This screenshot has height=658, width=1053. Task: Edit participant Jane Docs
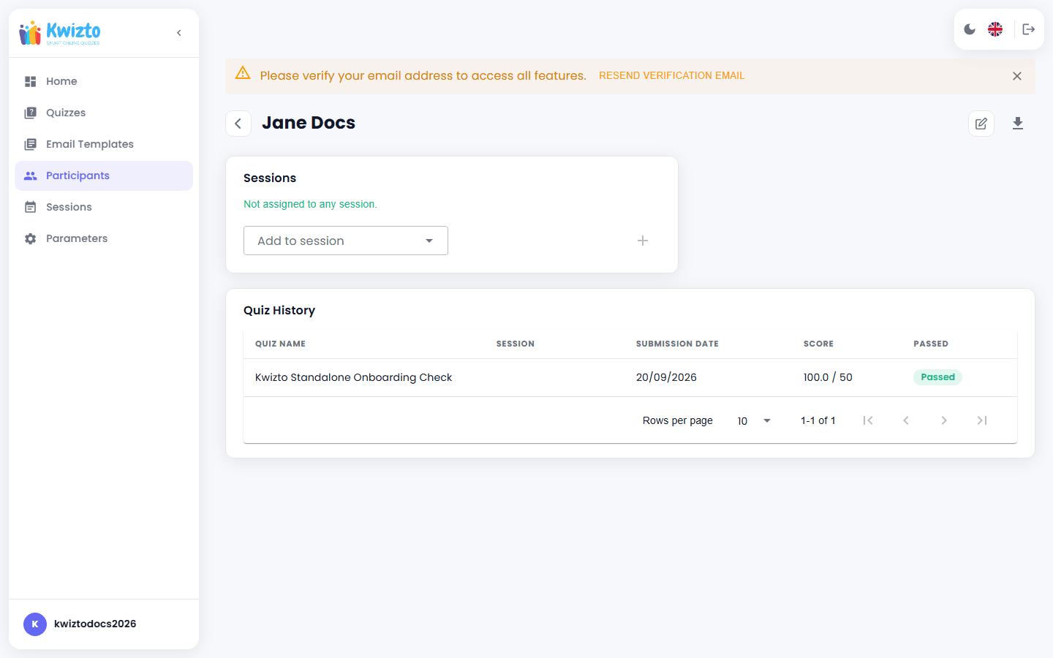[x=981, y=124]
